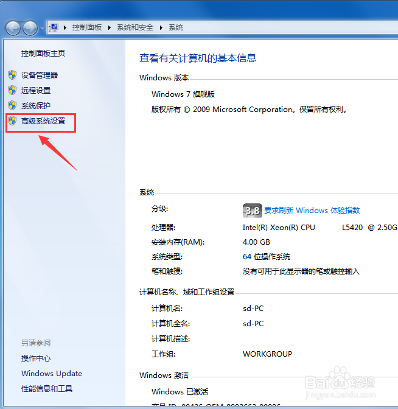
Task: Select 系统和安全 in the address breadcrumb
Action: (135, 27)
